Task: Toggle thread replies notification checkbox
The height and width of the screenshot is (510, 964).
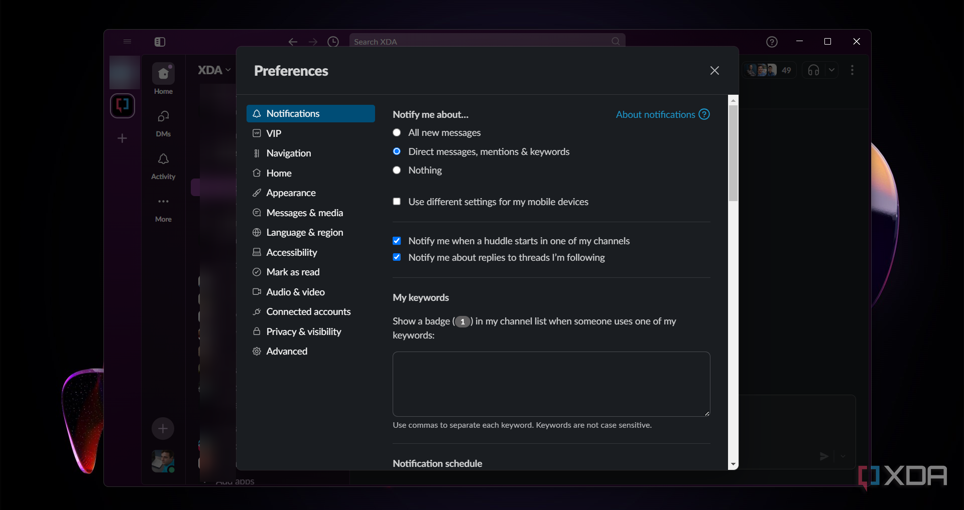Action: pos(397,257)
